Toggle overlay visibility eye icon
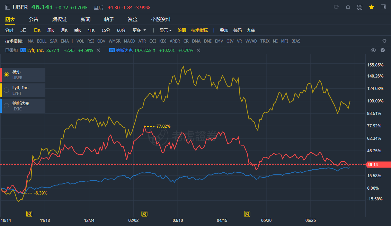The width and height of the screenshot is (391, 226). click(x=373, y=50)
